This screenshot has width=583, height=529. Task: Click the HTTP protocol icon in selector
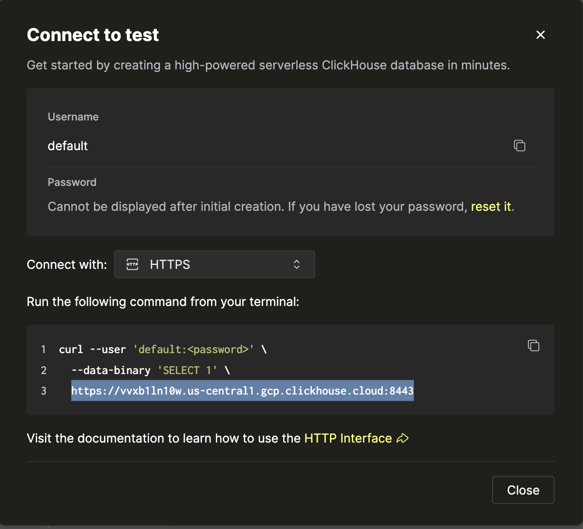click(132, 264)
